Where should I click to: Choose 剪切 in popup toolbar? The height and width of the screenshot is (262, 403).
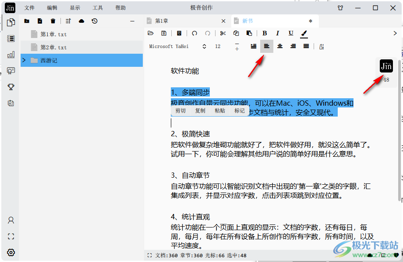click(180, 110)
